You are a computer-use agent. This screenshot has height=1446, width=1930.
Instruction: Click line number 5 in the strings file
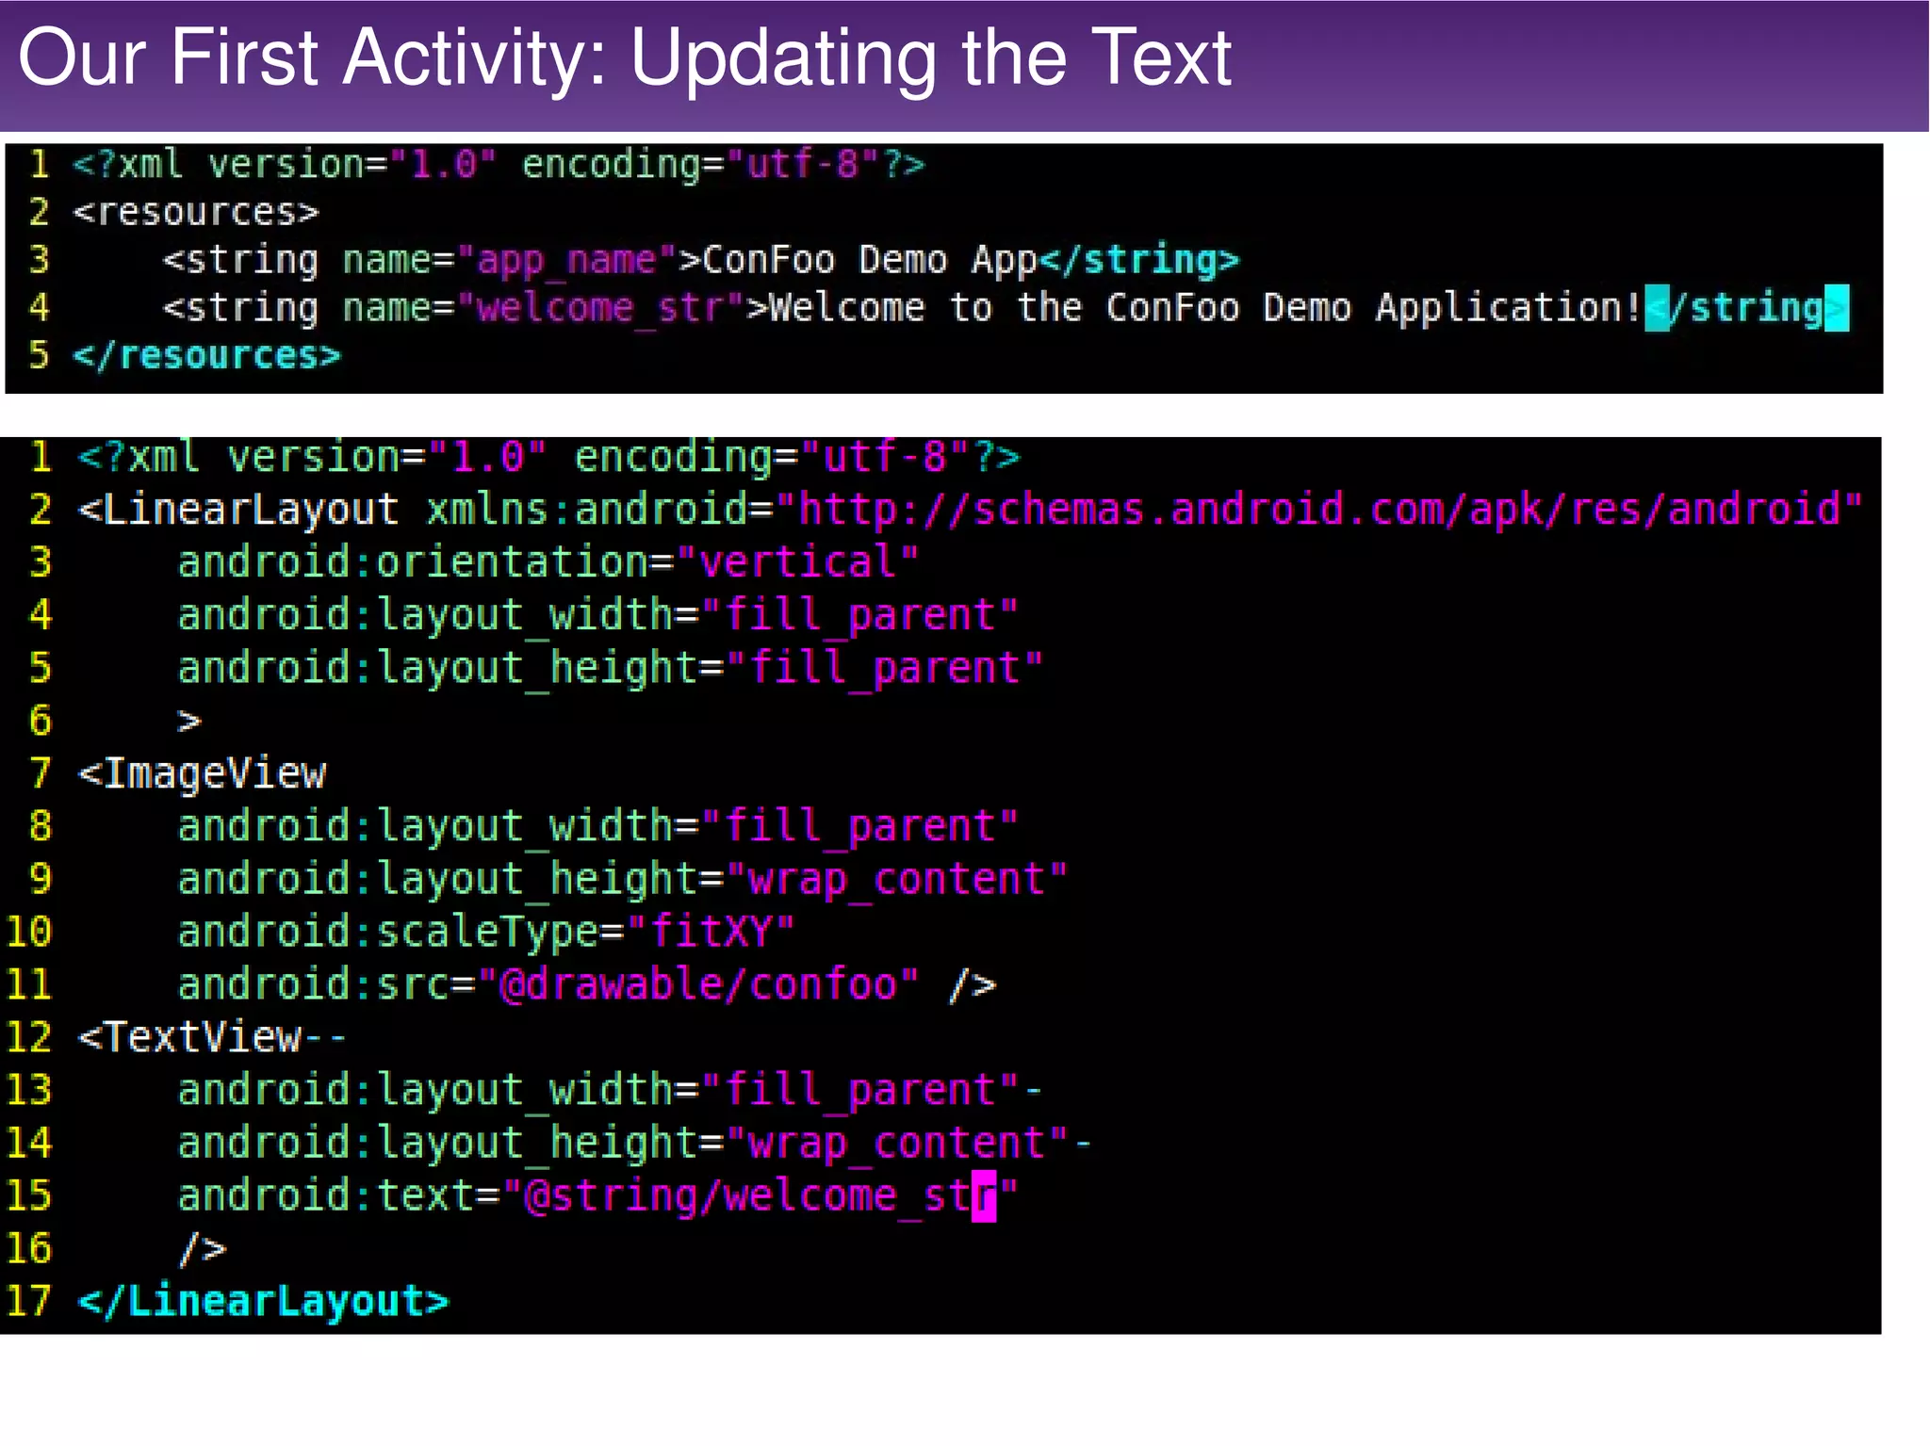[x=39, y=355]
